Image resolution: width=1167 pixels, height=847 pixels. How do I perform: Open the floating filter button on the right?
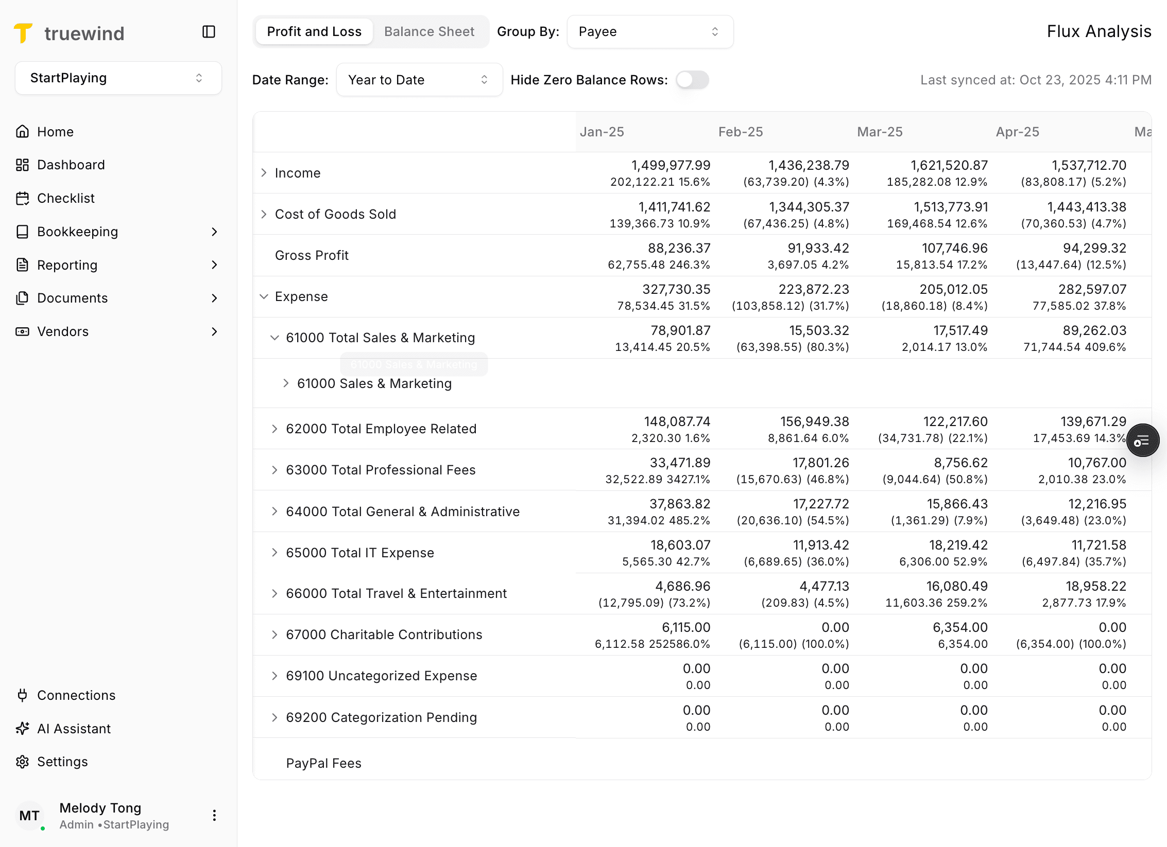pos(1143,440)
